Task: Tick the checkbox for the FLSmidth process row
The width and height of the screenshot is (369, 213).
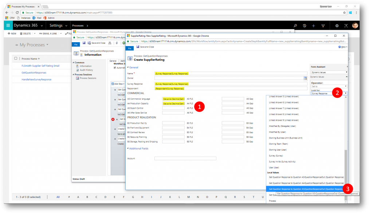Action: [16, 65]
